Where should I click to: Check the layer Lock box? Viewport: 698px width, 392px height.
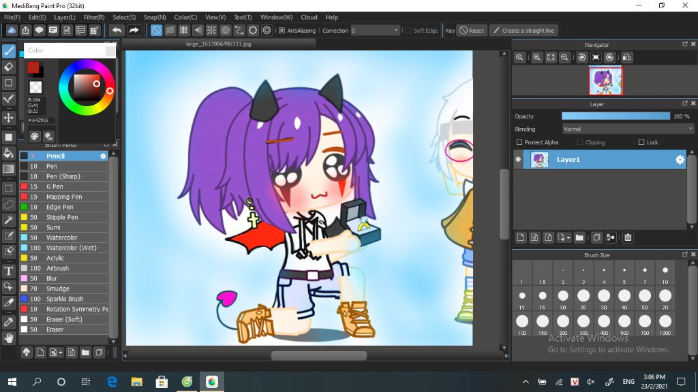tap(641, 142)
